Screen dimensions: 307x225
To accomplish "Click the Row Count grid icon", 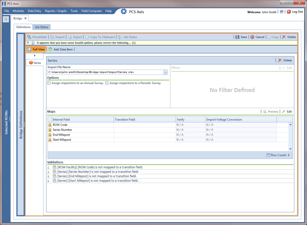I will [x=268, y=155].
